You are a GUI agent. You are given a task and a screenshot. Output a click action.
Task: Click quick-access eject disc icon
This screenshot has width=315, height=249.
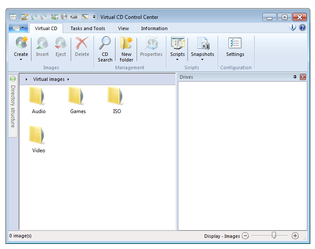click(x=44, y=17)
